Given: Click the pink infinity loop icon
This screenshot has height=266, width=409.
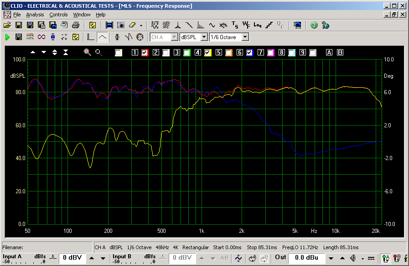Looking at the screenshot, I should pos(41,37).
